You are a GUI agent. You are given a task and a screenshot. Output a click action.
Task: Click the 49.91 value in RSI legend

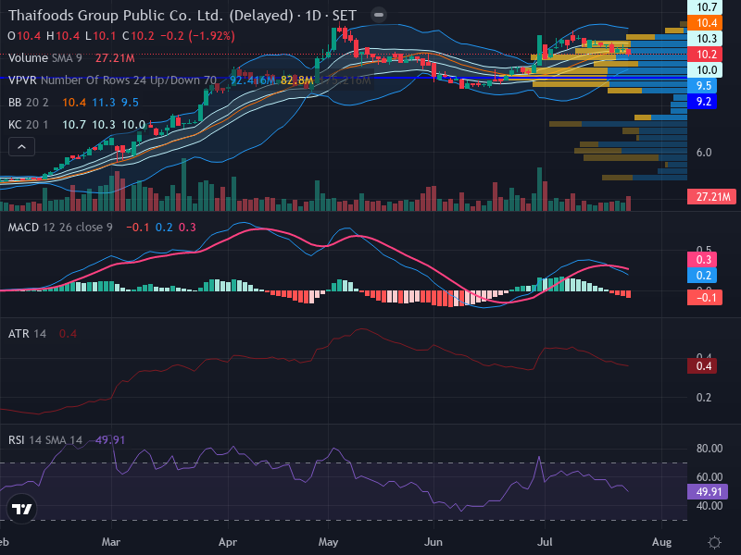click(110, 440)
